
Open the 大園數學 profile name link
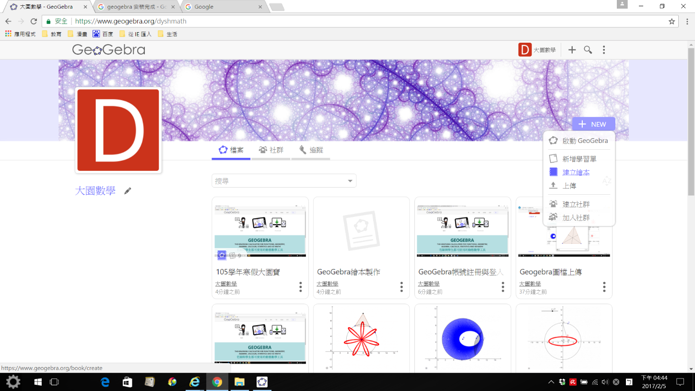95,191
